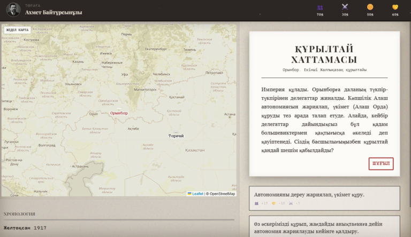Click the gold coin icon showing 50%

(x=370, y=7)
